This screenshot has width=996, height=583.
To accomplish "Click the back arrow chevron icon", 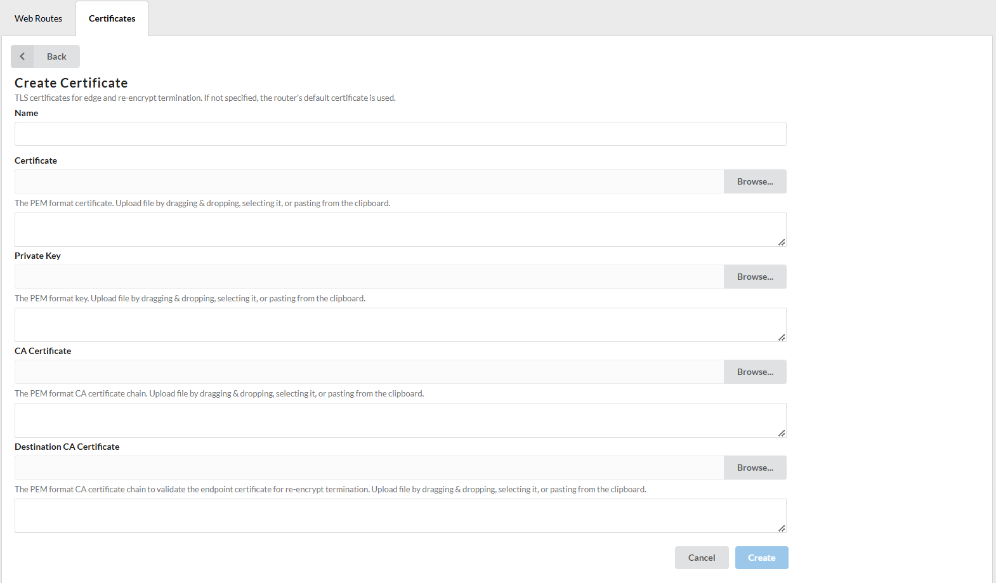I will (x=22, y=56).
